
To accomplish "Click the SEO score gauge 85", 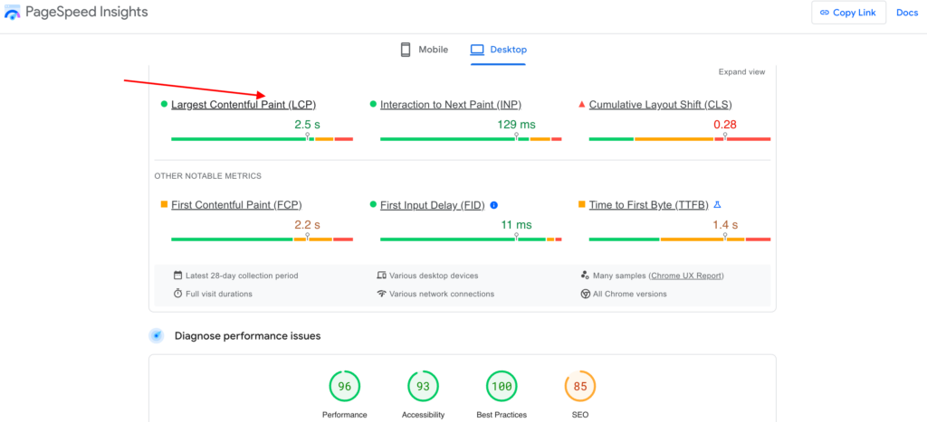I will point(579,387).
